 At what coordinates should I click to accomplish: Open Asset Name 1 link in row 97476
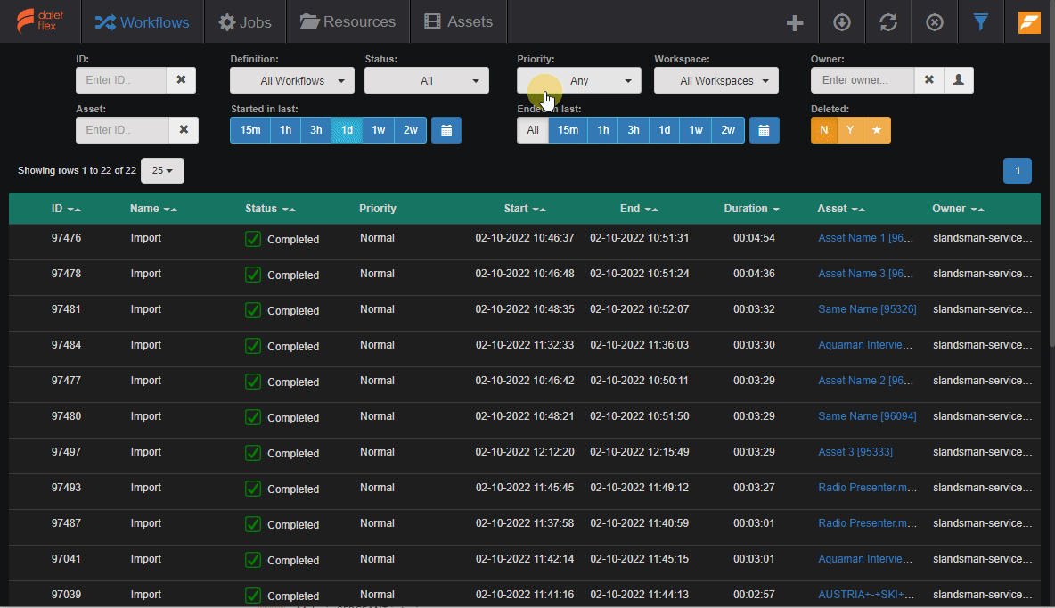(866, 238)
